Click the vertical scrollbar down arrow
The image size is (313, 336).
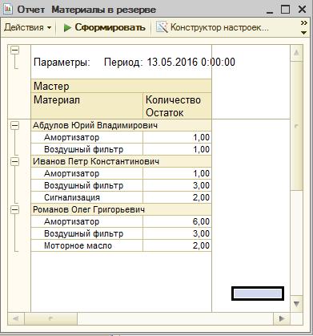click(x=296, y=304)
